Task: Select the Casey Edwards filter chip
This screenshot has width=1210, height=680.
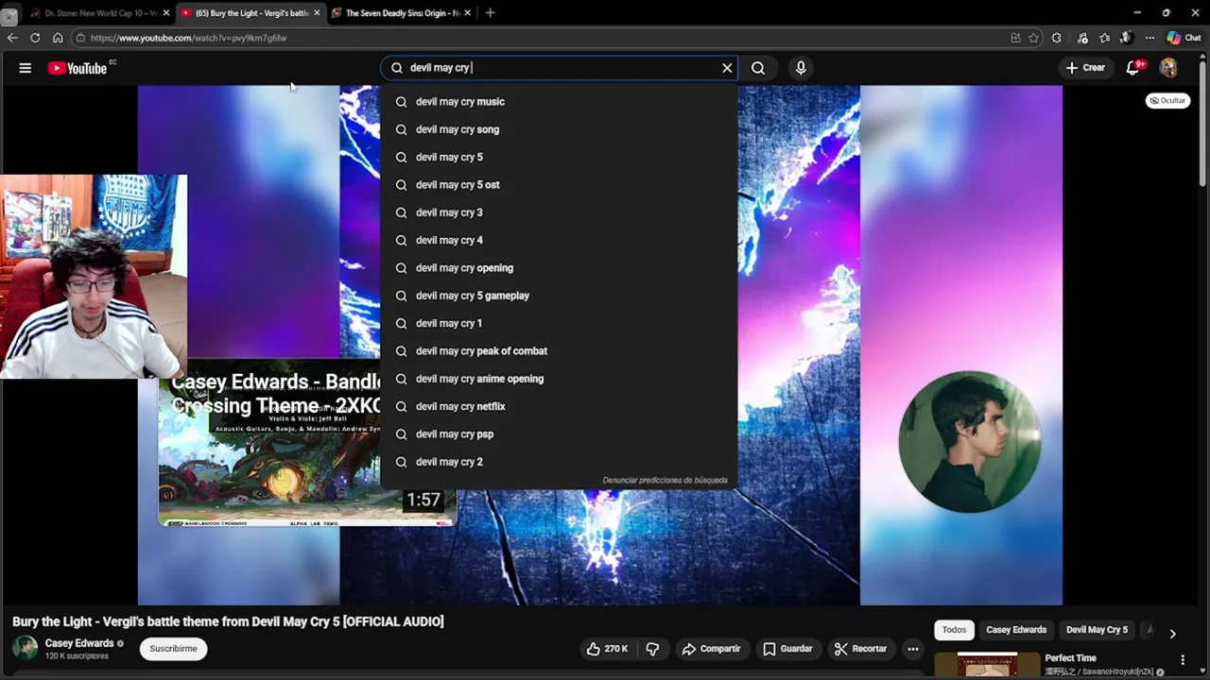Action: pos(1016,630)
